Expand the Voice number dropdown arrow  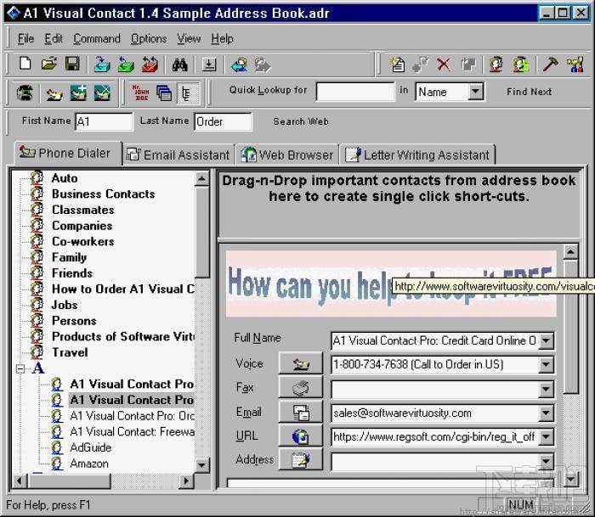point(546,365)
